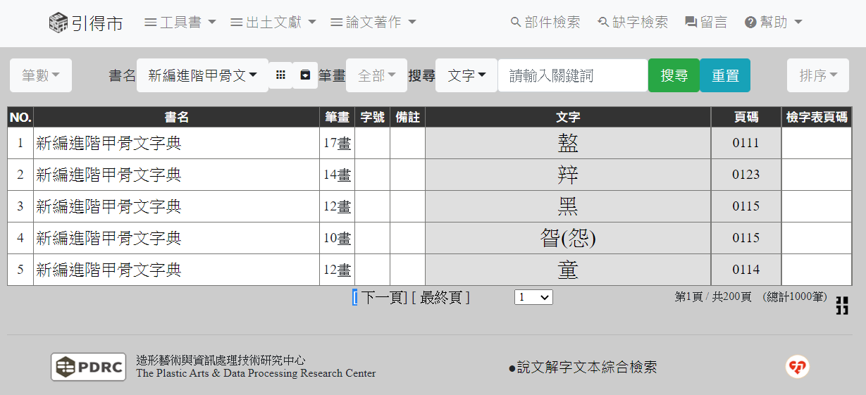Viewport: 866px width, 395px height.
Task: Click the 下一頁 next page link
Action: coord(384,298)
